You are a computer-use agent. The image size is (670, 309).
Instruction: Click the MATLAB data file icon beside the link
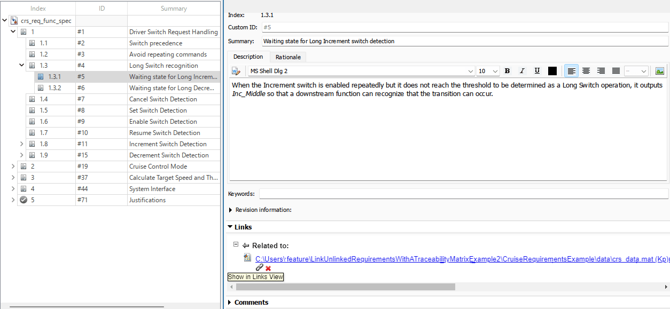pyautogui.click(x=247, y=257)
